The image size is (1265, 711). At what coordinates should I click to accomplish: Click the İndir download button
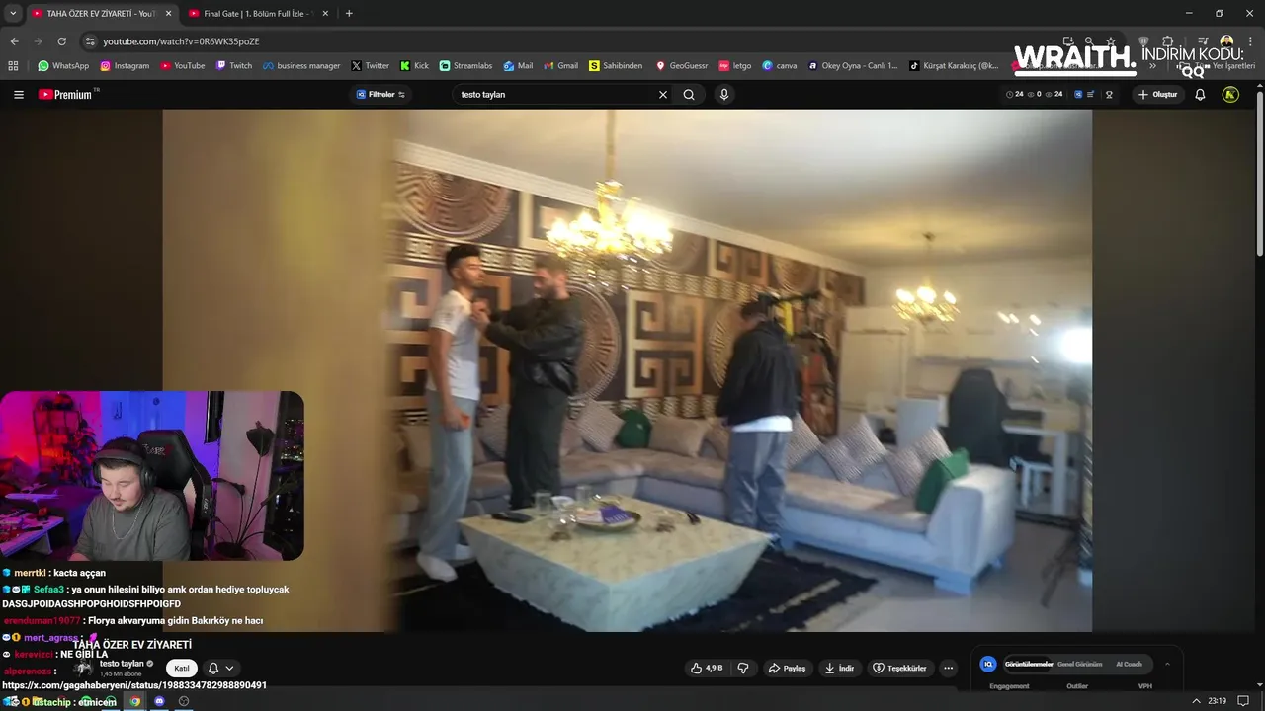[x=839, y=669]
